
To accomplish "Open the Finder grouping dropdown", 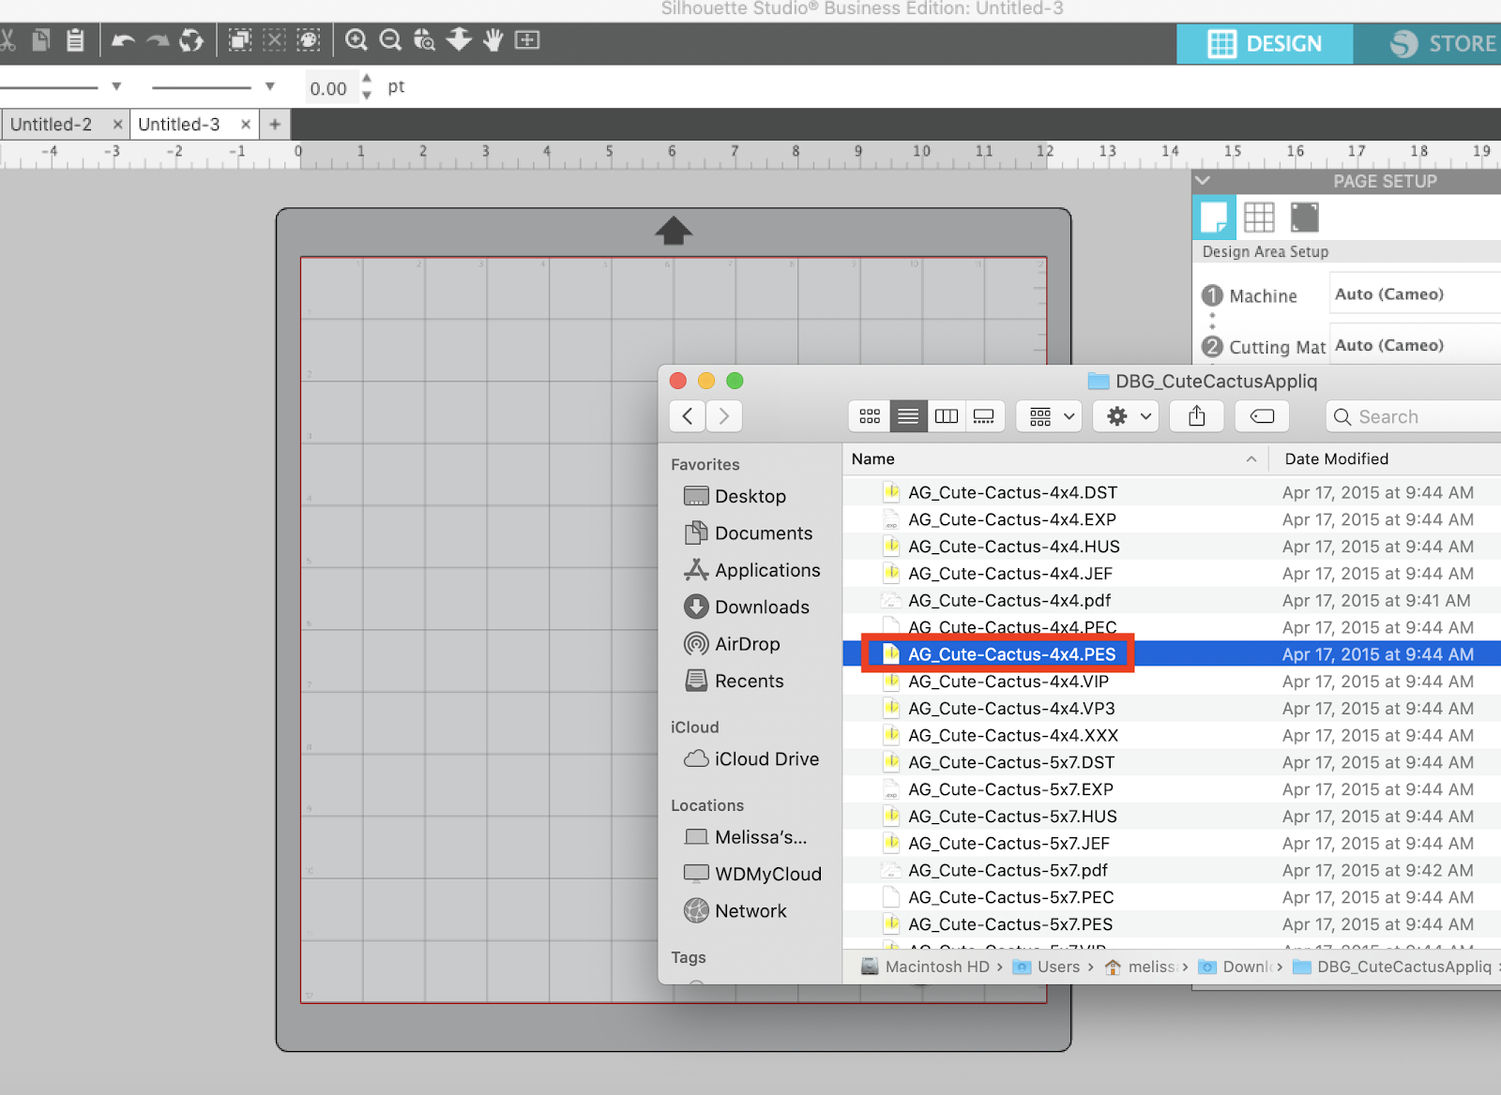I will click(1048, 416).
